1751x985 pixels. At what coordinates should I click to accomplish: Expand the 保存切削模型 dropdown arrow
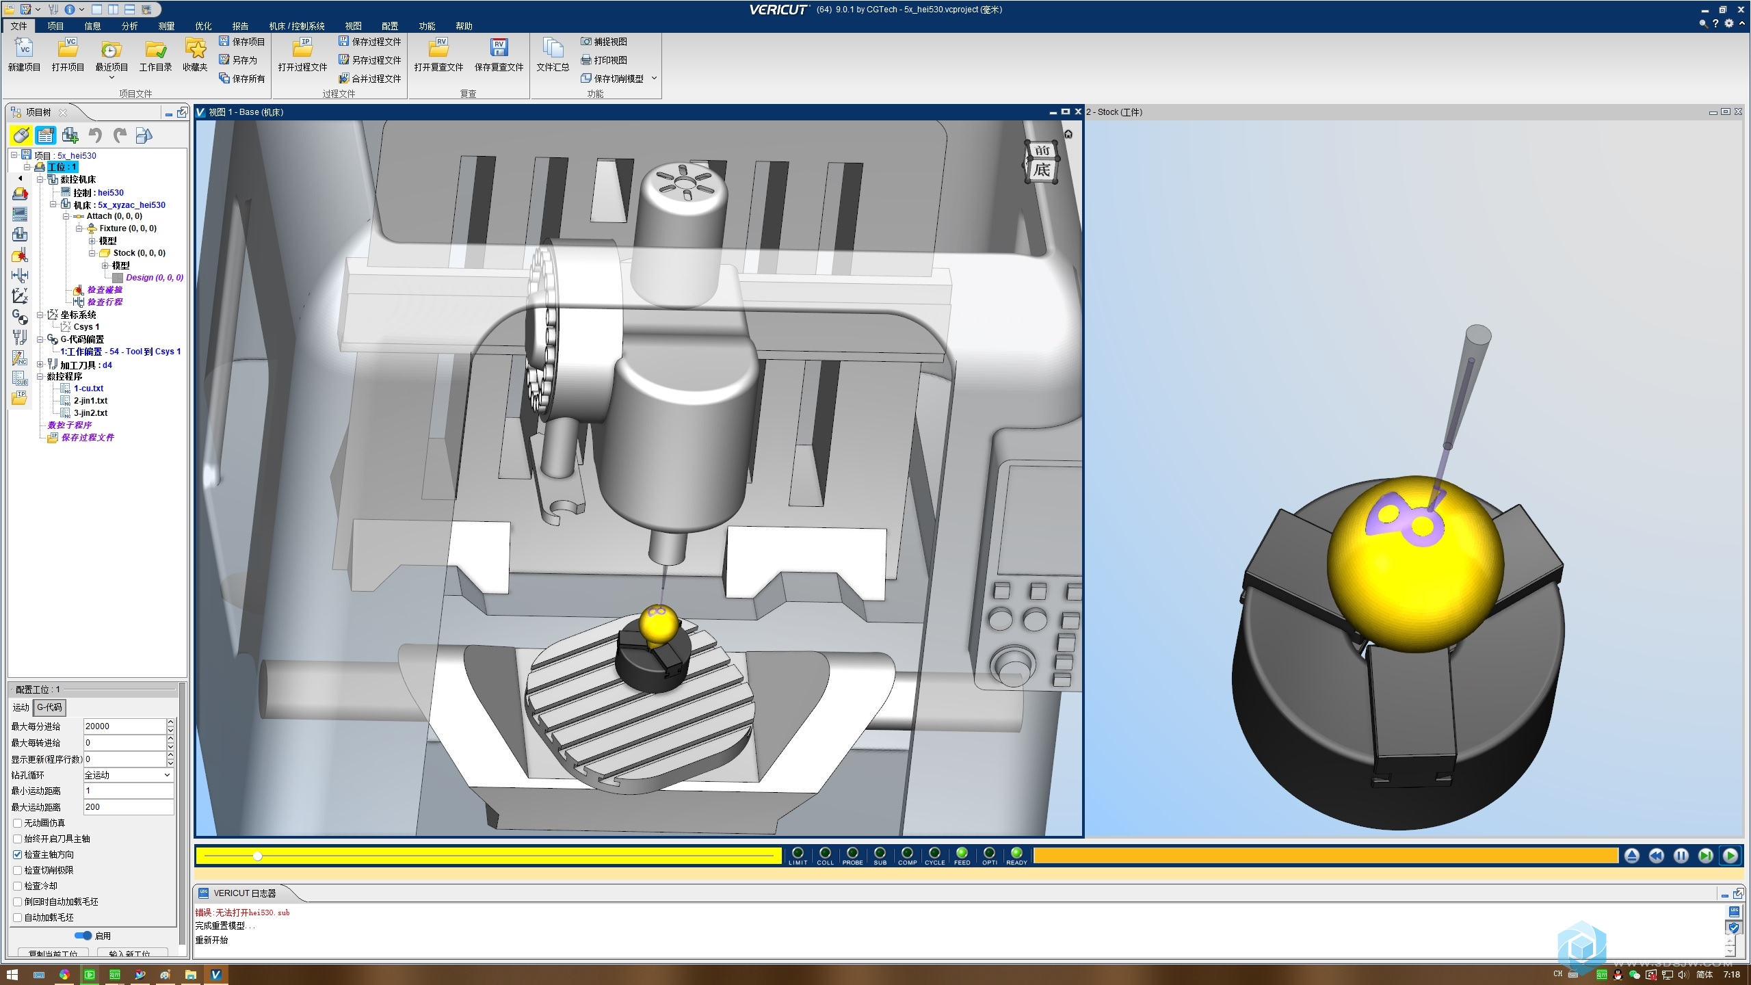[654, 79]
